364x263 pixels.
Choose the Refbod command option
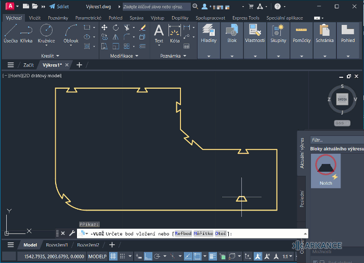pos(183,233)
